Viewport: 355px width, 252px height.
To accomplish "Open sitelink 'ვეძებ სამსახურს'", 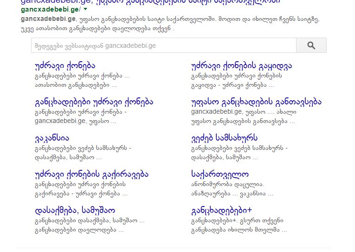I will point(224,138).
